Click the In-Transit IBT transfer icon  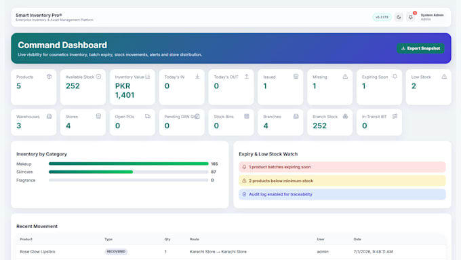395,116
